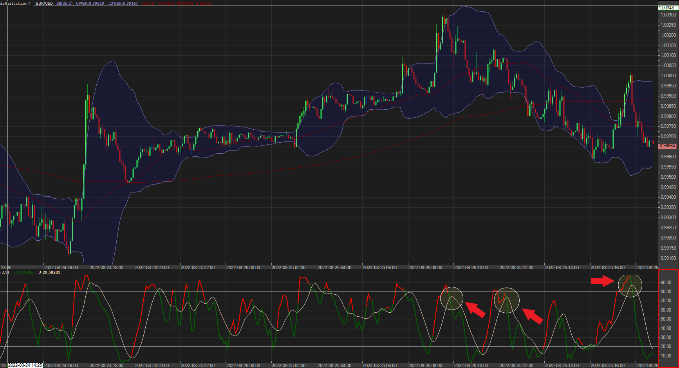
Task: Click the 13:05 time label on the price chart axis
Action: pyautogui.click(x=6, y=268)
